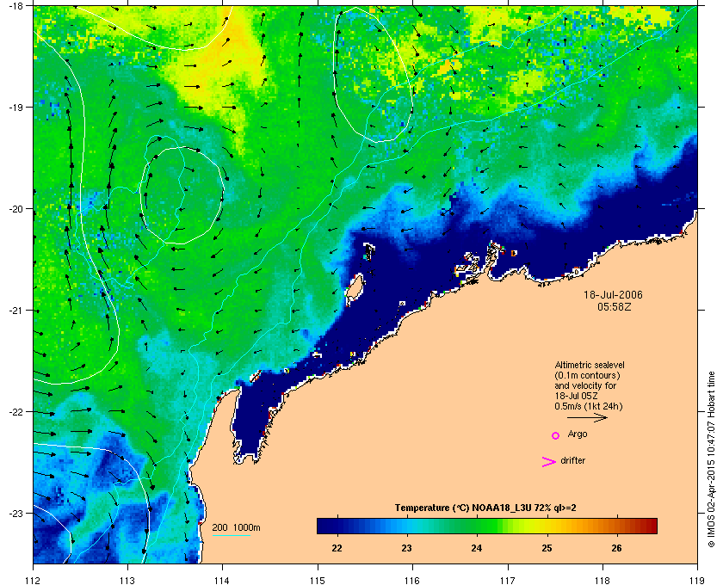The height and width of the screenshot is (585, 723).
Task: Click the longitude axis label 112
Action: pyautogui.click(x=34, y=581)
